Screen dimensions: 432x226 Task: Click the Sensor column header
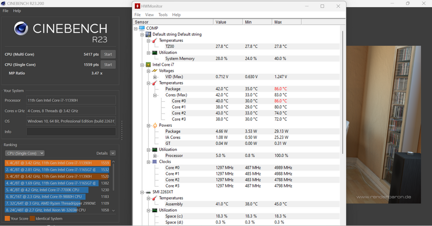pyautogui.click(x=173, y=22)
